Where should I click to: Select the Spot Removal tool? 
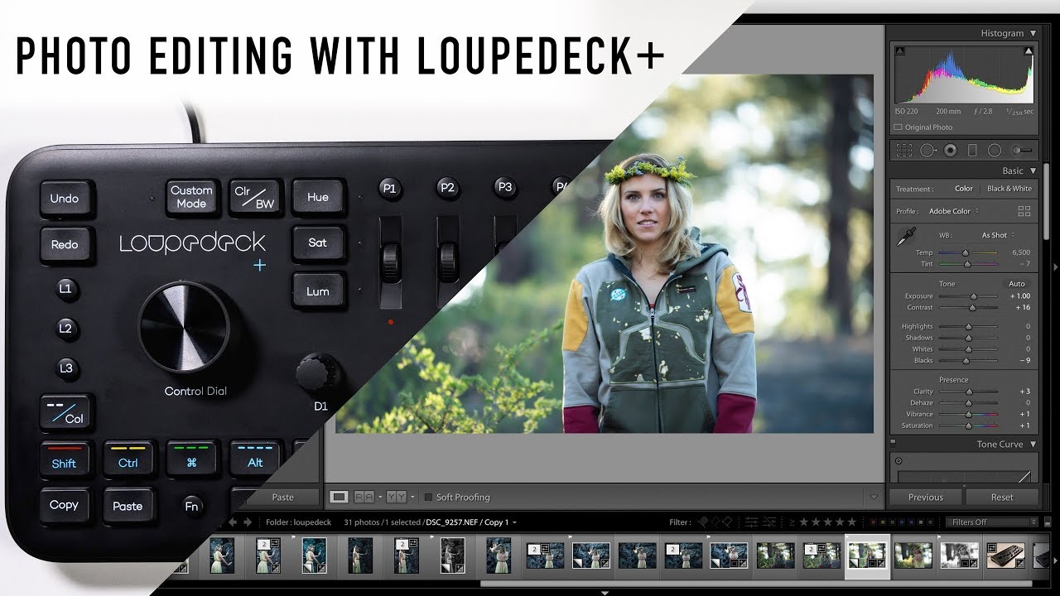pos(927,150)
